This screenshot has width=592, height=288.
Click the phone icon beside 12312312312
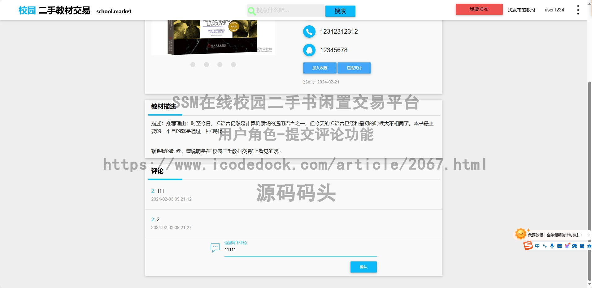[x=309, y=32]
